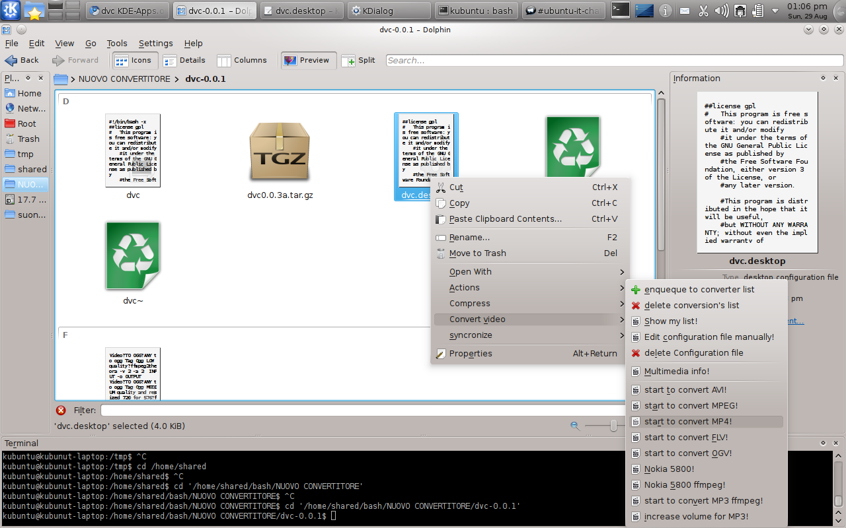
Task: Split the Dolphin view
Action: coord(358,60)
